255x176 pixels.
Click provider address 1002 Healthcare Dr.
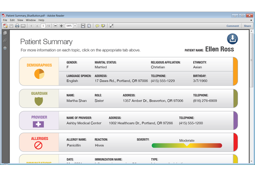click(x=141, y=123)
